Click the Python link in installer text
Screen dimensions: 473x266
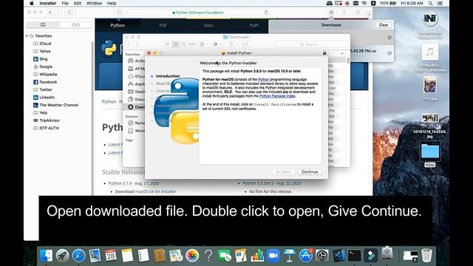(x=263, y=79)
